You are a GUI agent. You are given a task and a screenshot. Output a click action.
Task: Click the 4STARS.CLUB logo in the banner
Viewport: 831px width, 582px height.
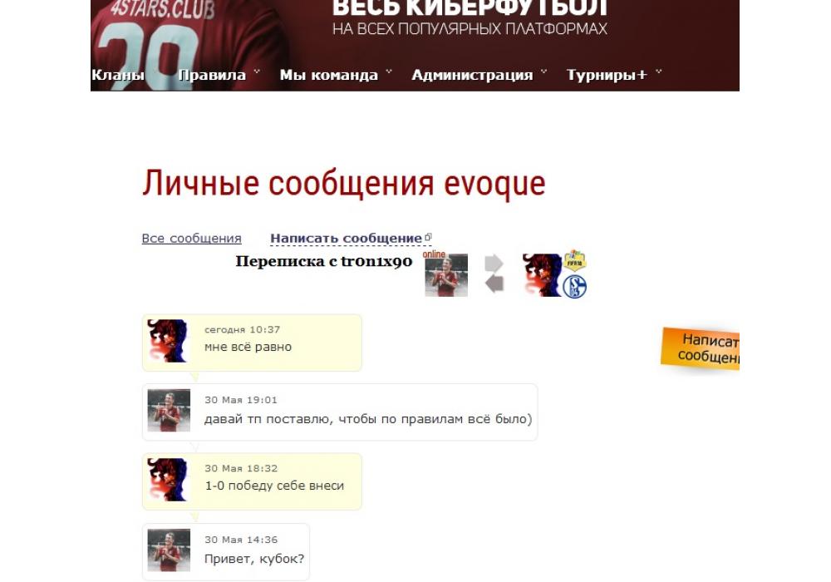coord(163,9)
